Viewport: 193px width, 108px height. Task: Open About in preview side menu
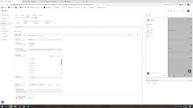tap(150, 27)
